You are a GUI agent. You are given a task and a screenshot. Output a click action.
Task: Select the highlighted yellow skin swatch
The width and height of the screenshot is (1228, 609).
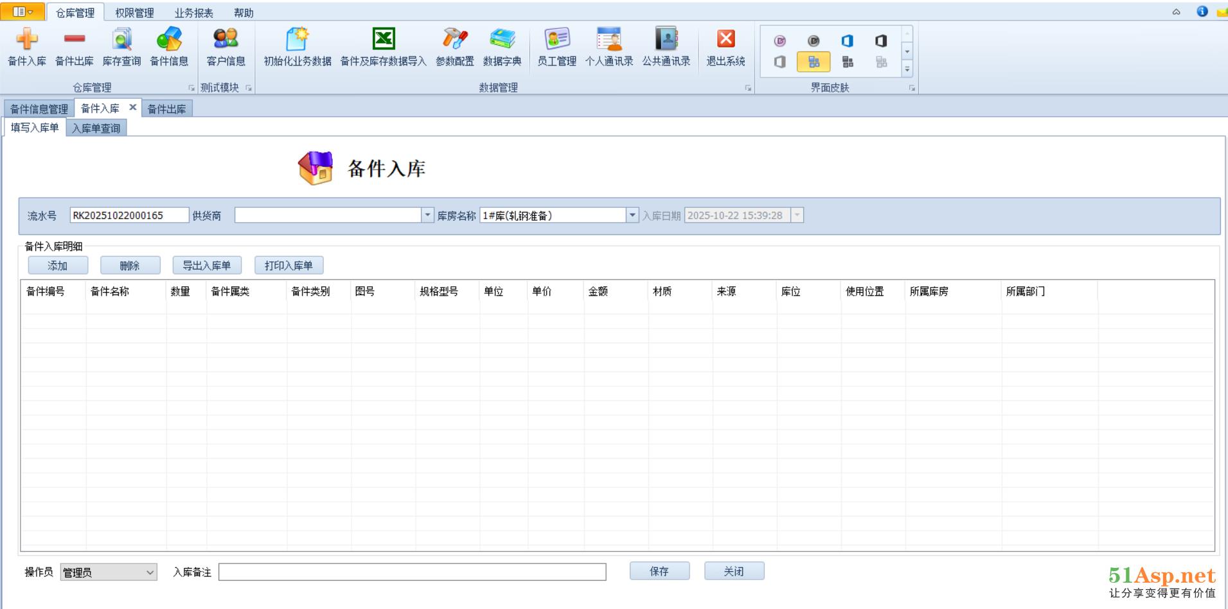coord(814,62)
